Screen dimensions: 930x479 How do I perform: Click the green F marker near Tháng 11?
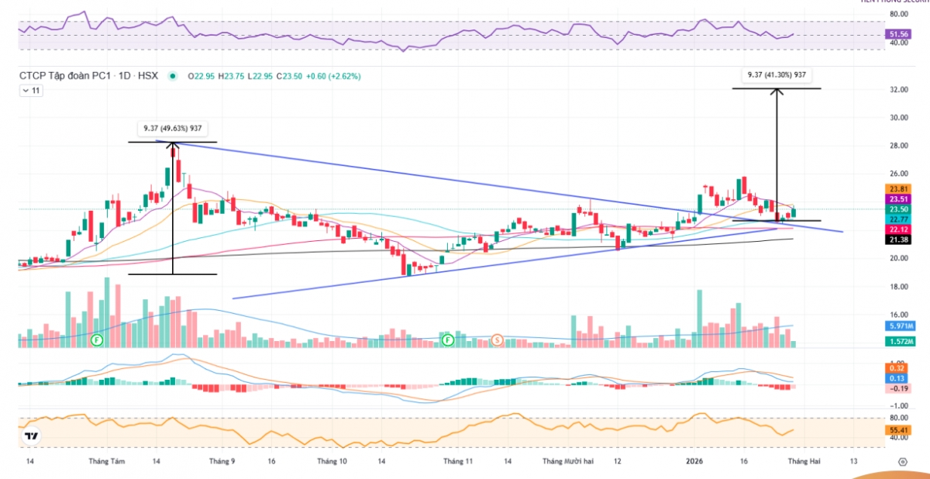pyautogui.click(x=447, y=340)
